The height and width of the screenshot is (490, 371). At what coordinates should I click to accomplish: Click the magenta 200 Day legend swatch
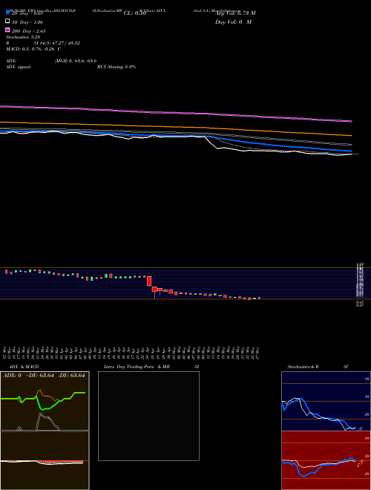click(x=7, y=30)
